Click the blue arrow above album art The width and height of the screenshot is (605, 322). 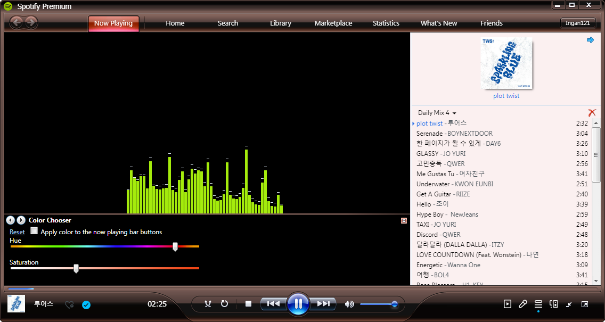click(x=590, y=40)
